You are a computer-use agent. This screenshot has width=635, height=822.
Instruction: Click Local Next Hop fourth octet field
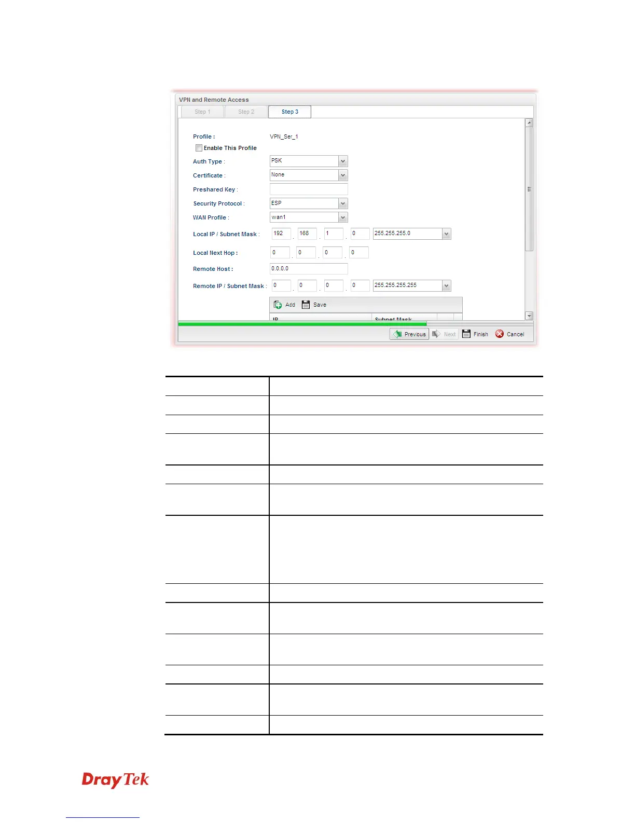point(359,253)
